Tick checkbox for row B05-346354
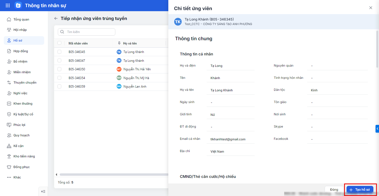Viewport: 379px width, 196px height. tap(59, 78)
